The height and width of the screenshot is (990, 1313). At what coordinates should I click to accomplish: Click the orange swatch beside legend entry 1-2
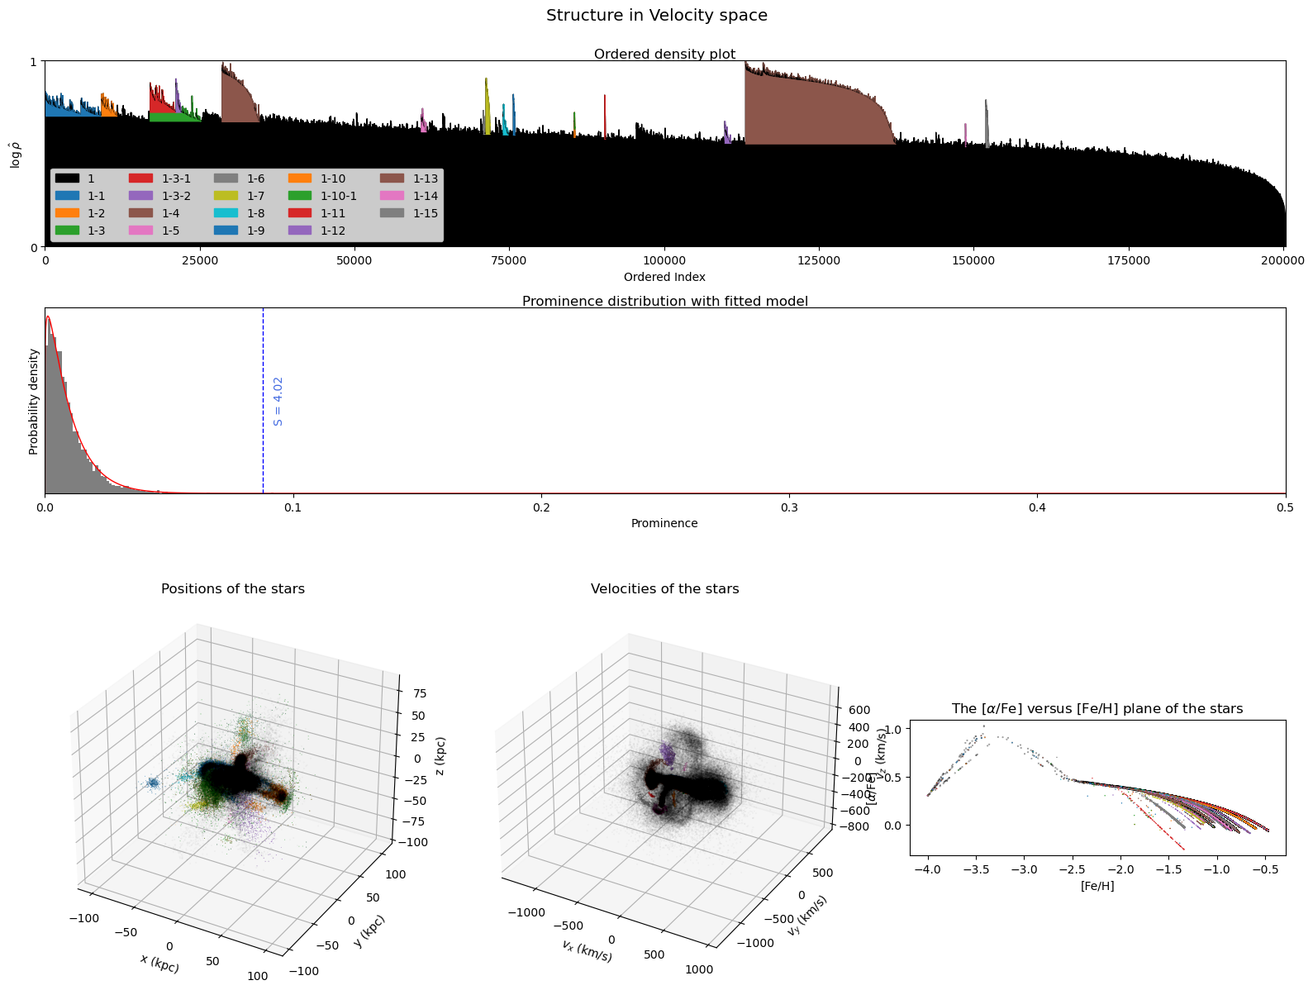[67, 213]
